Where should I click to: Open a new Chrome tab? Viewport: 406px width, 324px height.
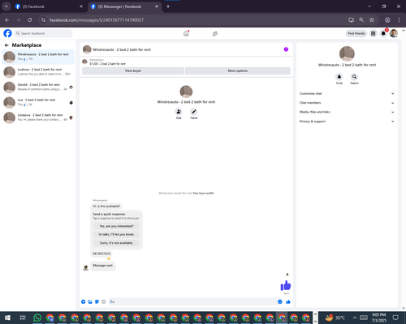pyautogui.click(x=168, y=6)
